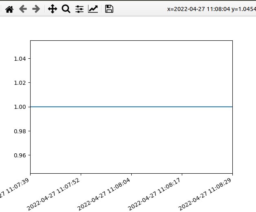256x212 pixels.
Task: Activate the Zoom to rectangle magnifier tool
Action: 66,9
